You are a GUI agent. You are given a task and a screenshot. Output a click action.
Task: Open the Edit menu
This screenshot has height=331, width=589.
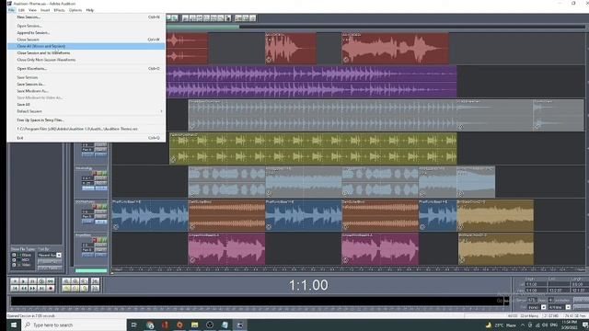21,10
